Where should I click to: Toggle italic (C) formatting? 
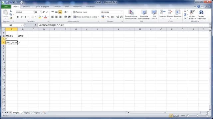(21, 17)
